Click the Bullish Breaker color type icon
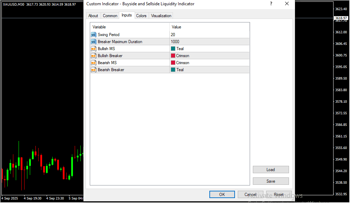 [x=94, y=56]
